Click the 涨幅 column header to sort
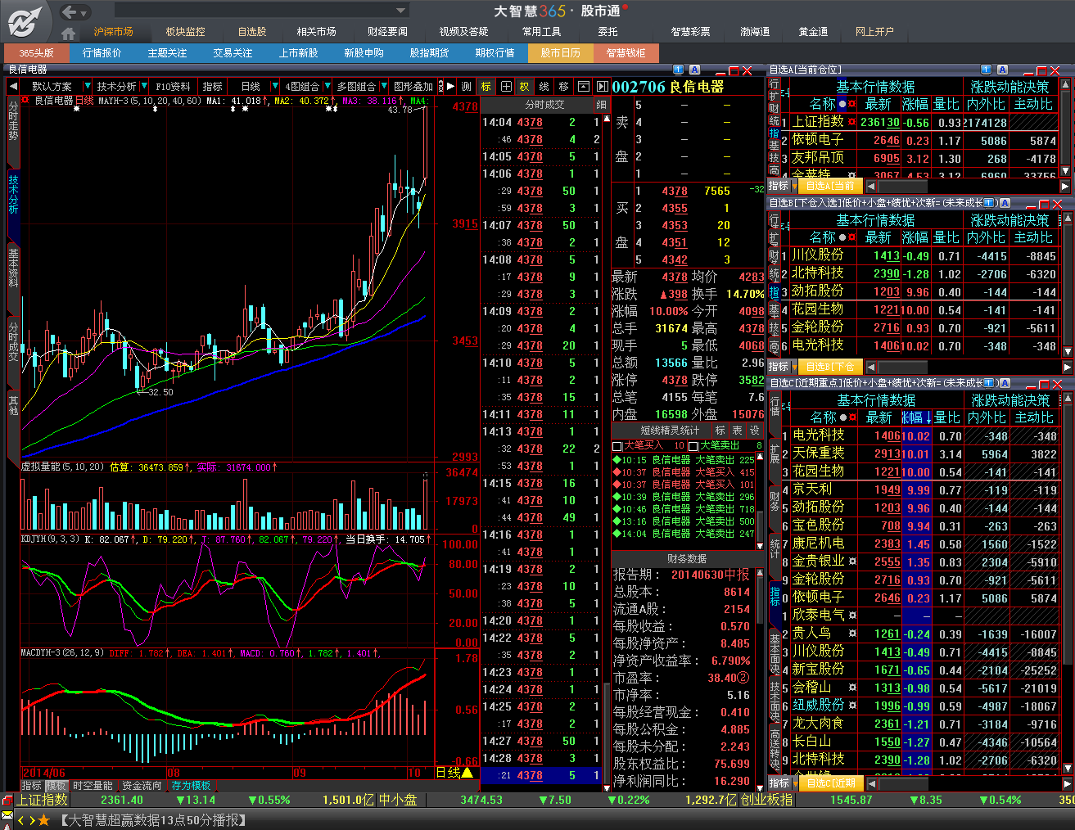 (915, 104)
